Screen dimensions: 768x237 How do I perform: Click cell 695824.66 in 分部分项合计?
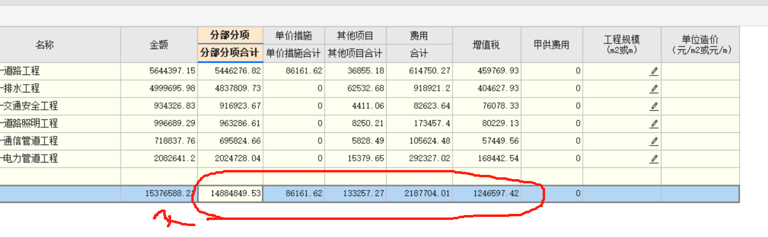pos(230,141)
